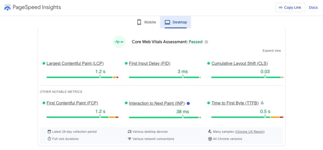323x150 pixels.
Task: Click the Copy Link button
Action: click(290, 8)
